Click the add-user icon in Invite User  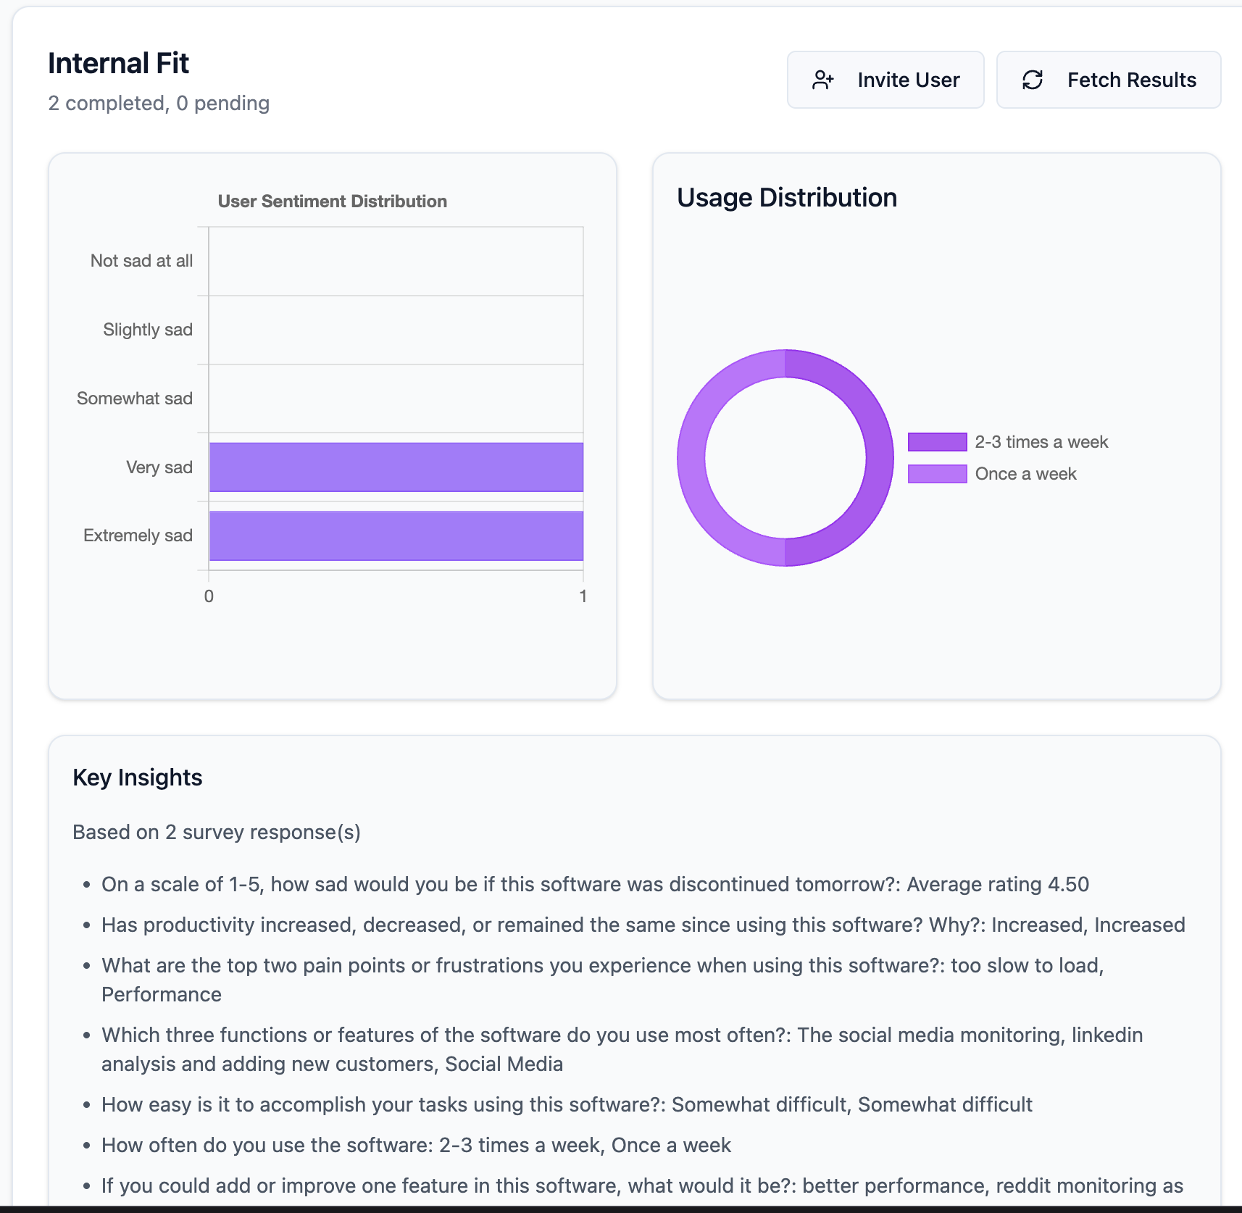point(822,80)
